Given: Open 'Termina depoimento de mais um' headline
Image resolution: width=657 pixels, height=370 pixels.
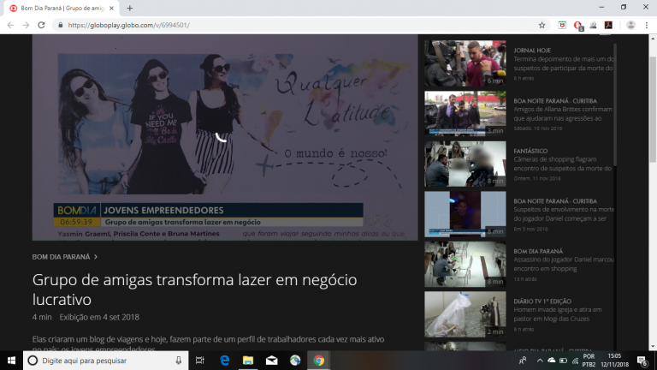Looking at the screenshot, I should tap(563, 63).
